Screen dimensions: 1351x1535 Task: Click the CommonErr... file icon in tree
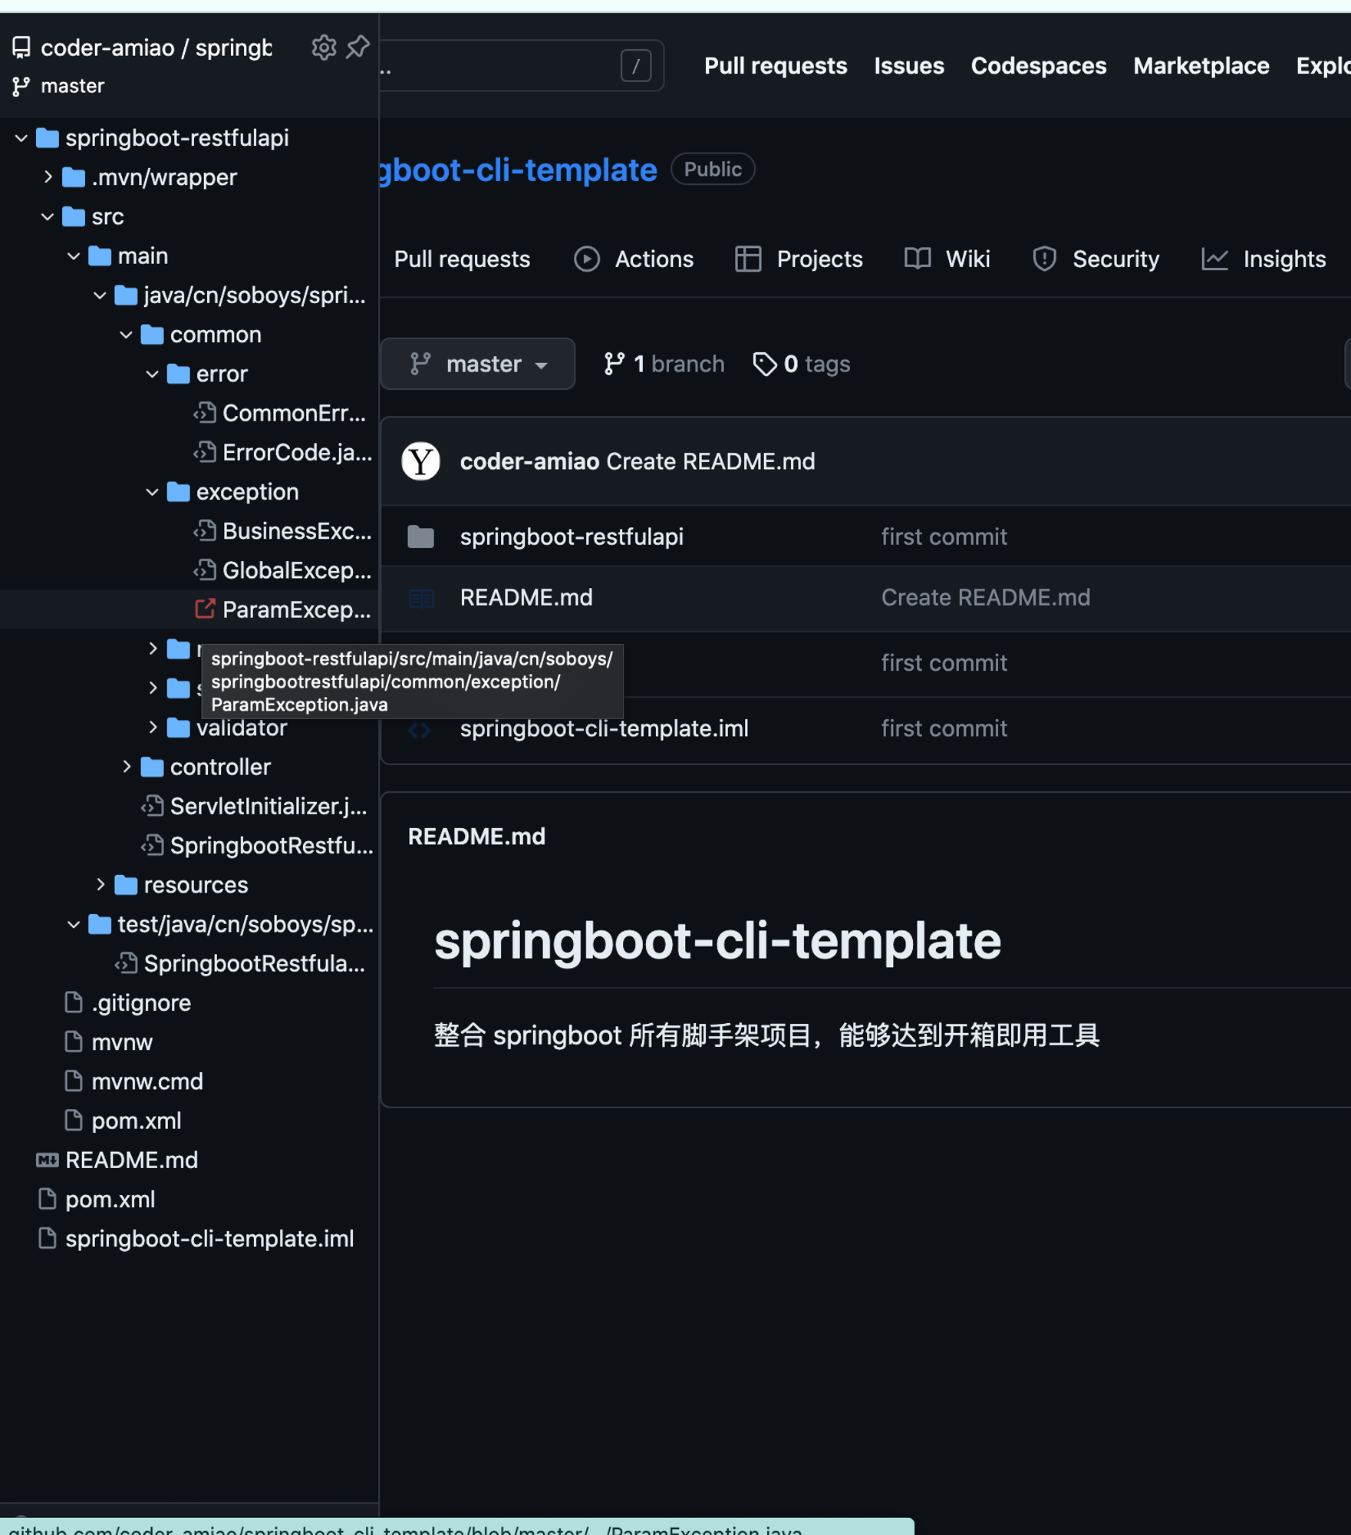point(204,414)
